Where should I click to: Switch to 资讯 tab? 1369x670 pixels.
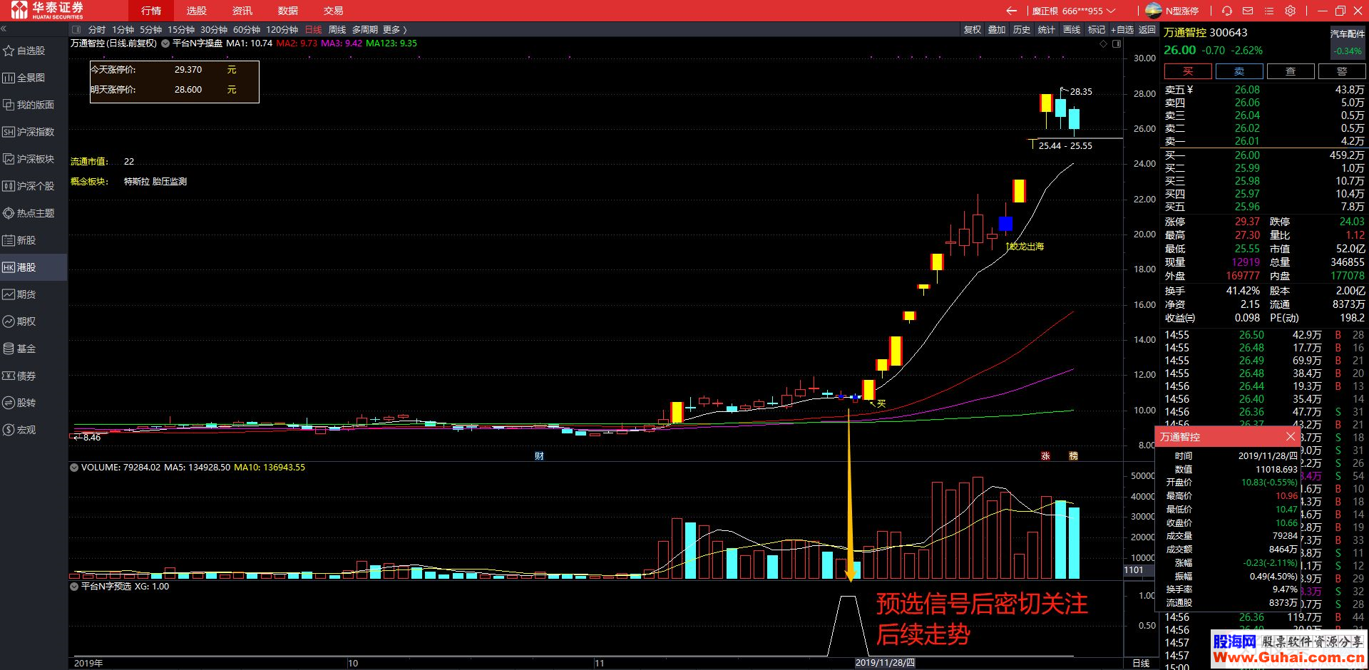click(242, 11)
